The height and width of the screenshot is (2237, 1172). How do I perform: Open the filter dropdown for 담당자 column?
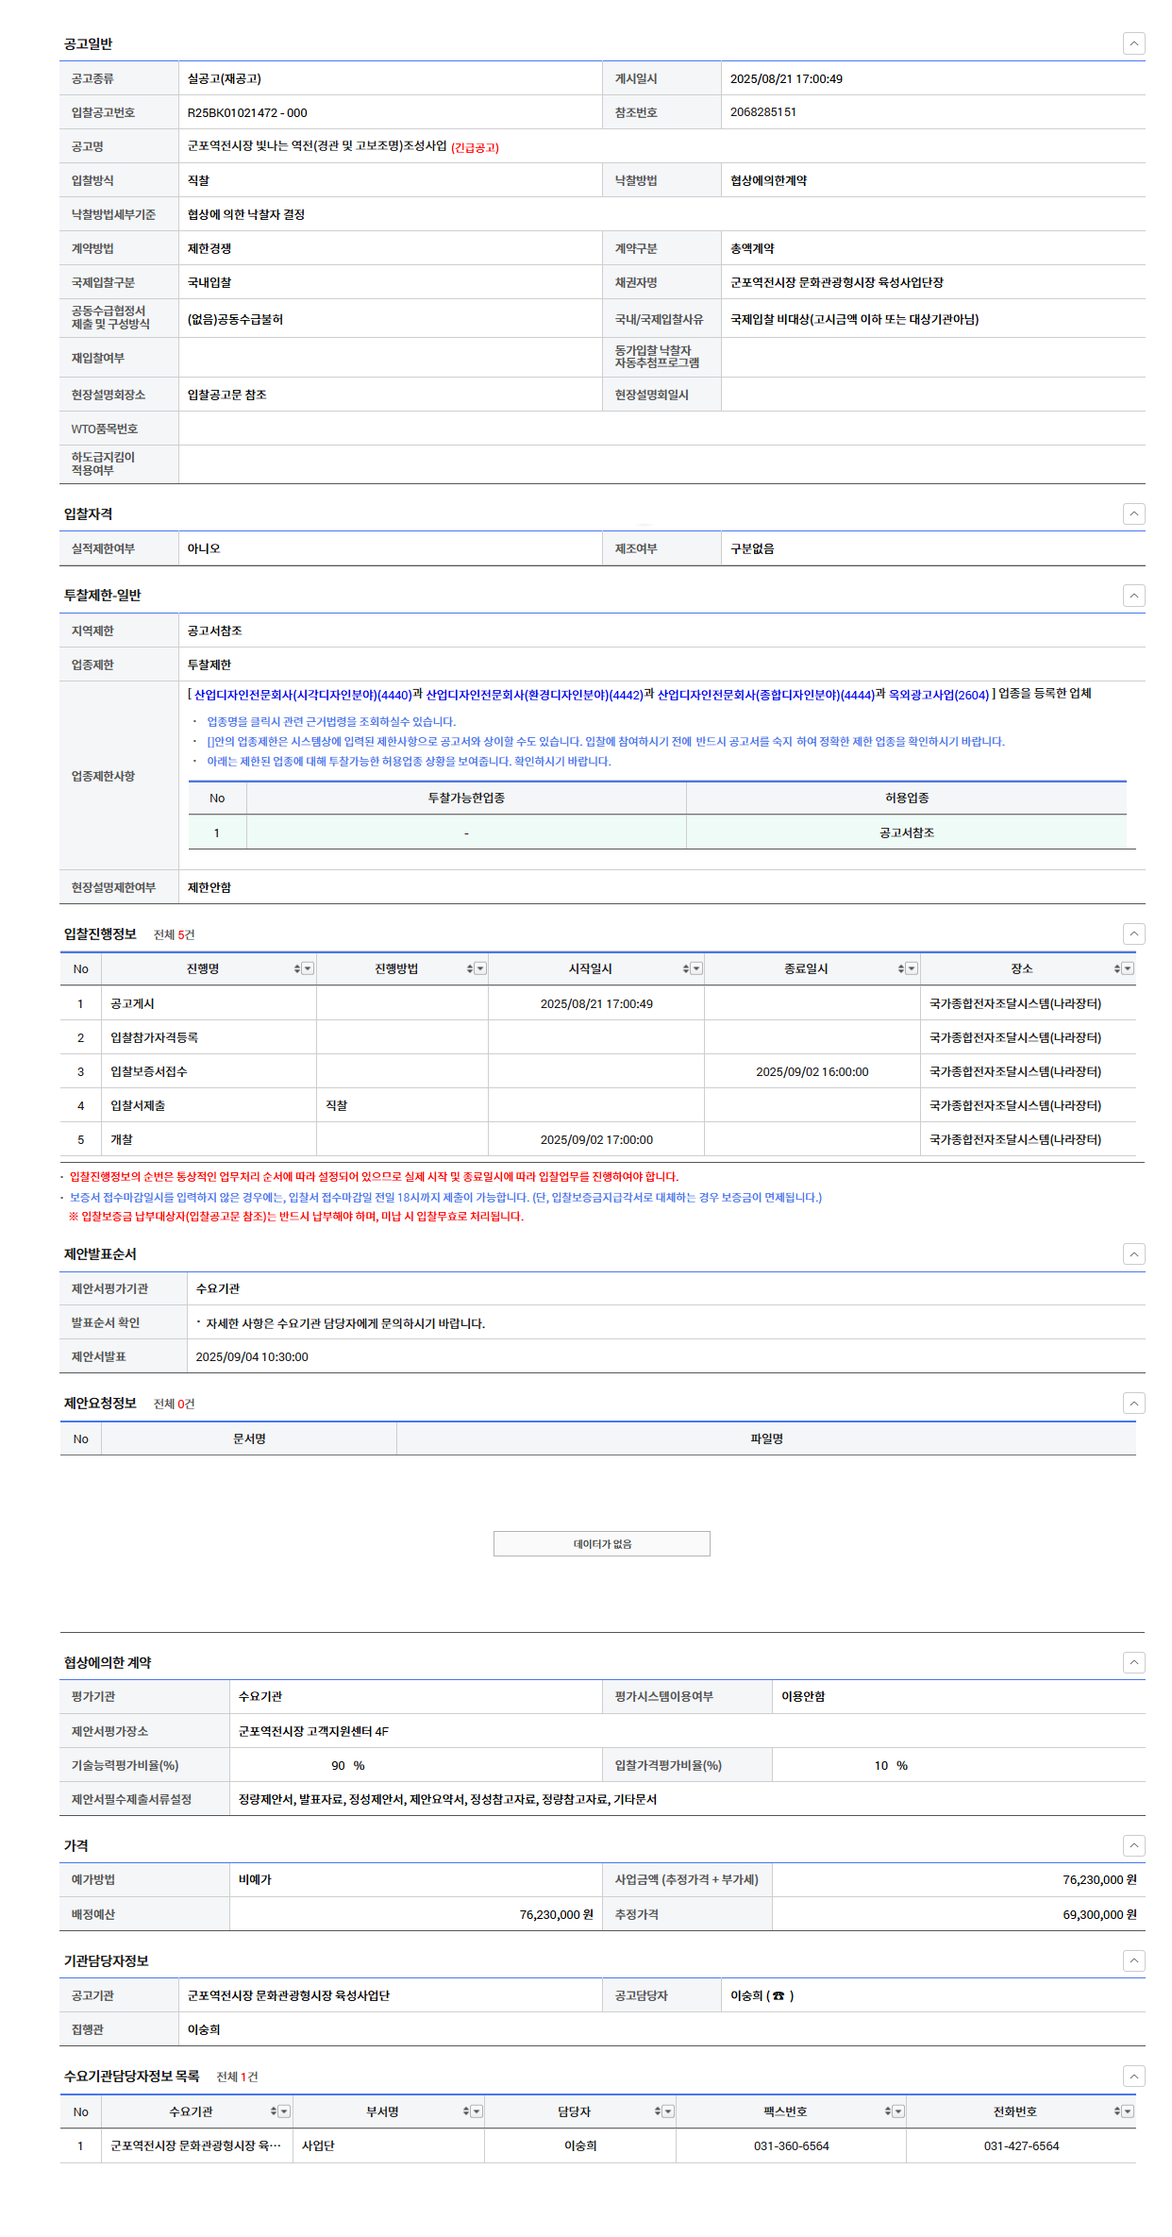tap(668, 2111)
